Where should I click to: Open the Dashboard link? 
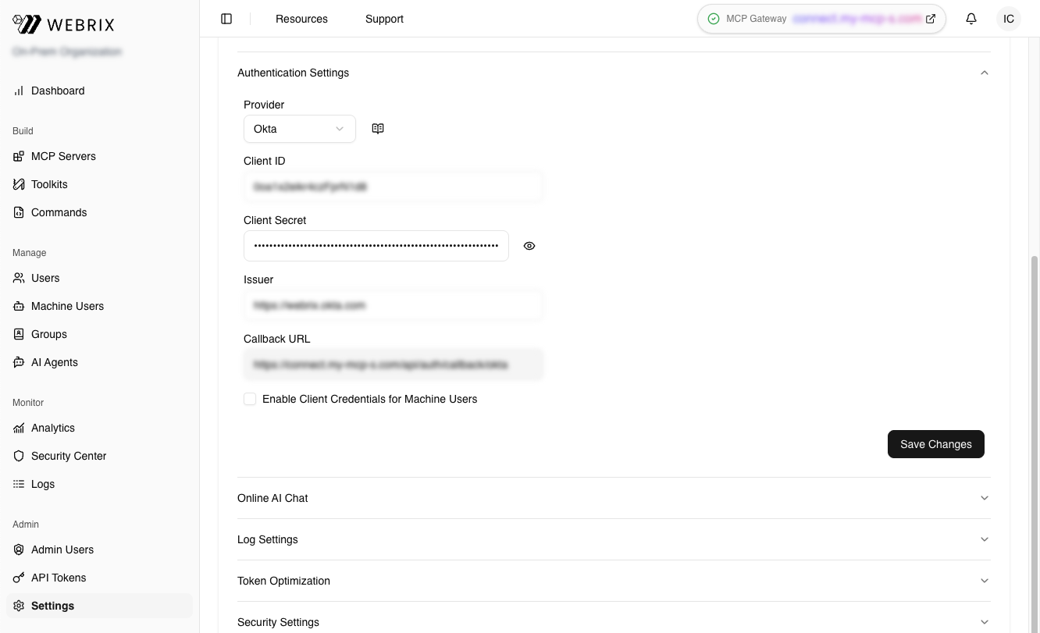point(57,91)
